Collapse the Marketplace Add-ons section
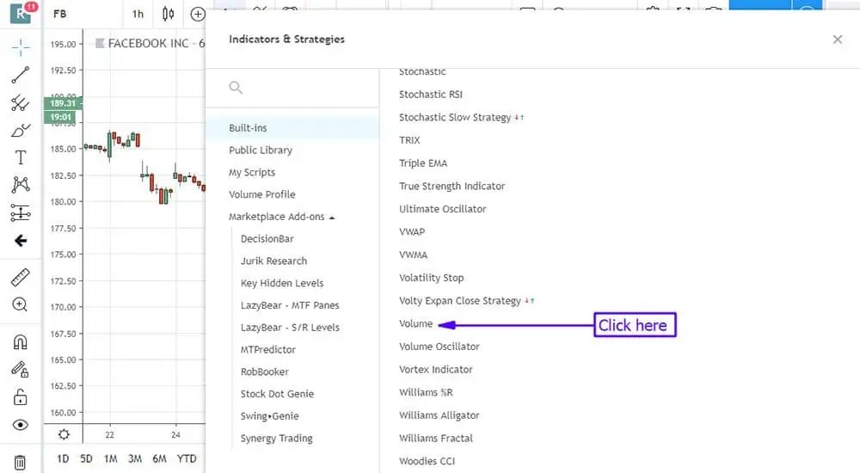Screen dimensions: 860x473 281,217
